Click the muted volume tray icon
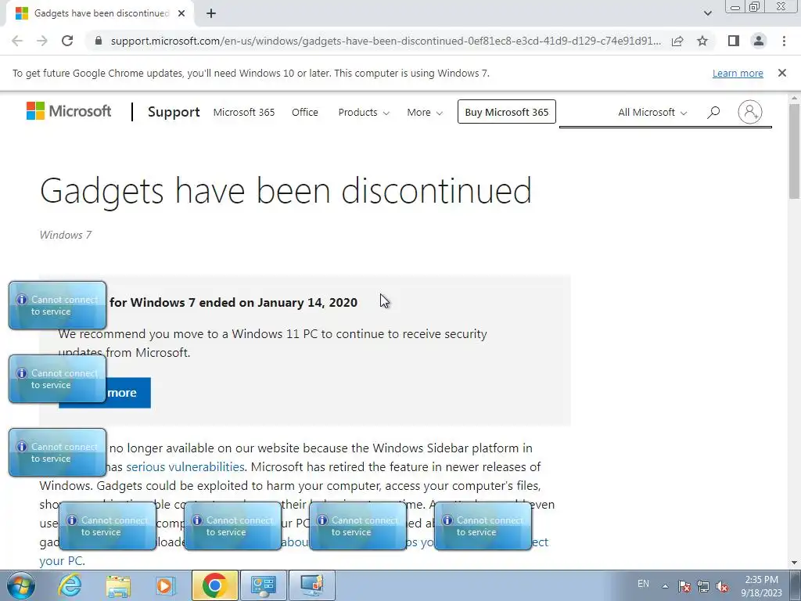This screenshot has width=801, height=601. 722,586
